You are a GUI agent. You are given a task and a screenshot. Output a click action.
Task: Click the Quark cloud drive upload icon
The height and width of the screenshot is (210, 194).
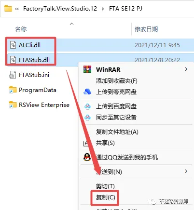(x=87, y=92)
